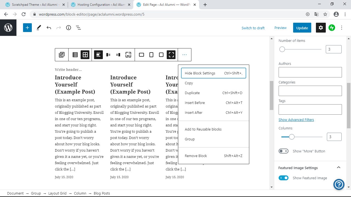Click the Categories input field

click(x=310, y=91)
